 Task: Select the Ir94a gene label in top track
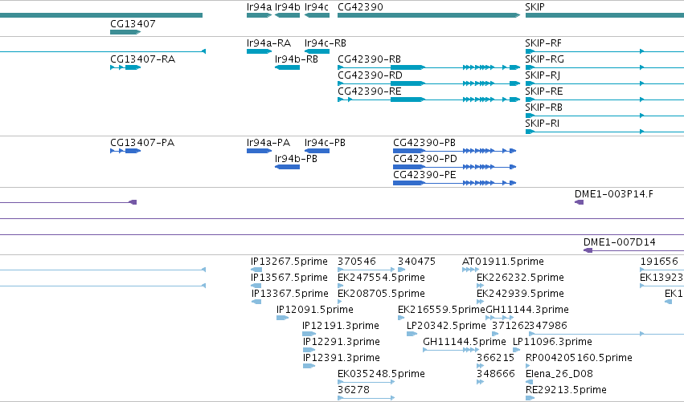tap(259, 7)
